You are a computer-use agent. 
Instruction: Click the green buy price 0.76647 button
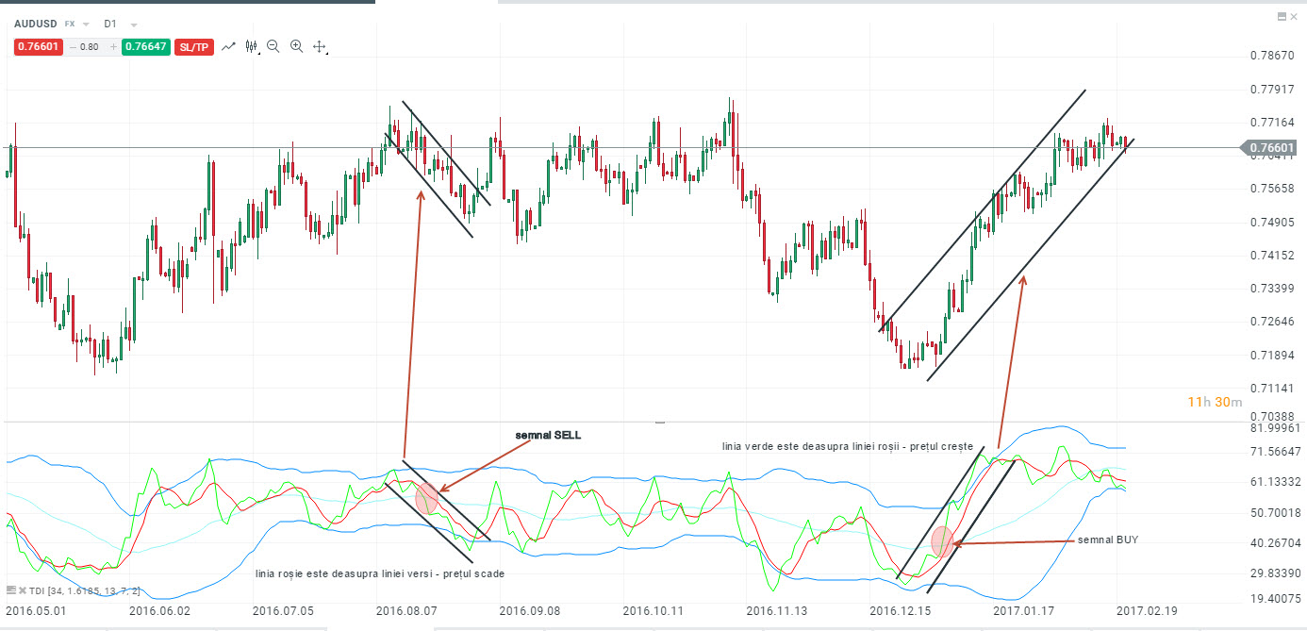(144, 47)
